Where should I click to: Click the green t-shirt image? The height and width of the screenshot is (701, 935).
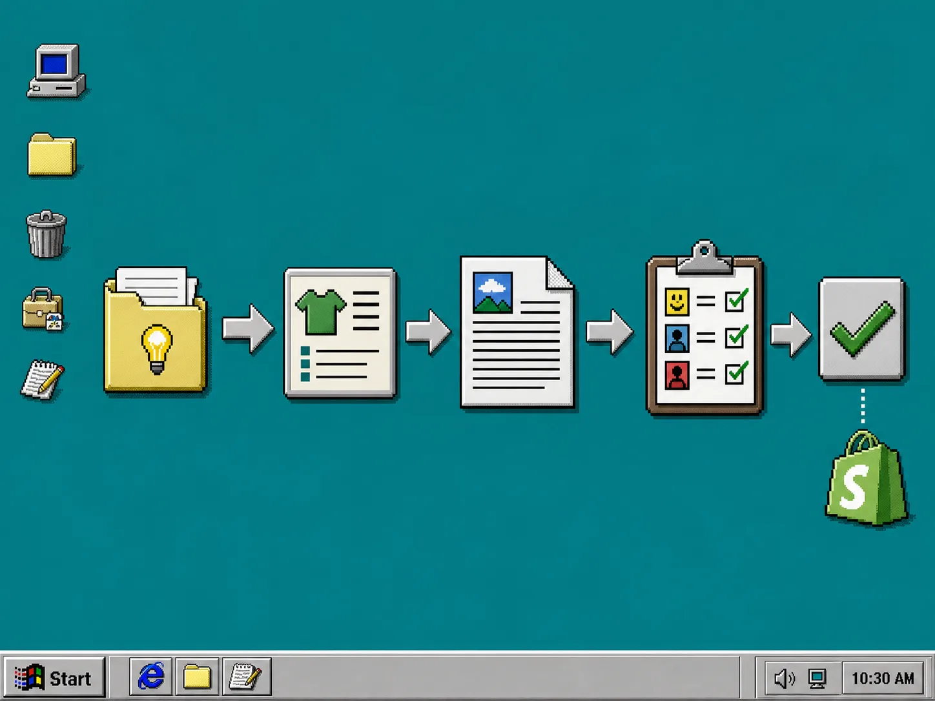[x=320, y=312]
